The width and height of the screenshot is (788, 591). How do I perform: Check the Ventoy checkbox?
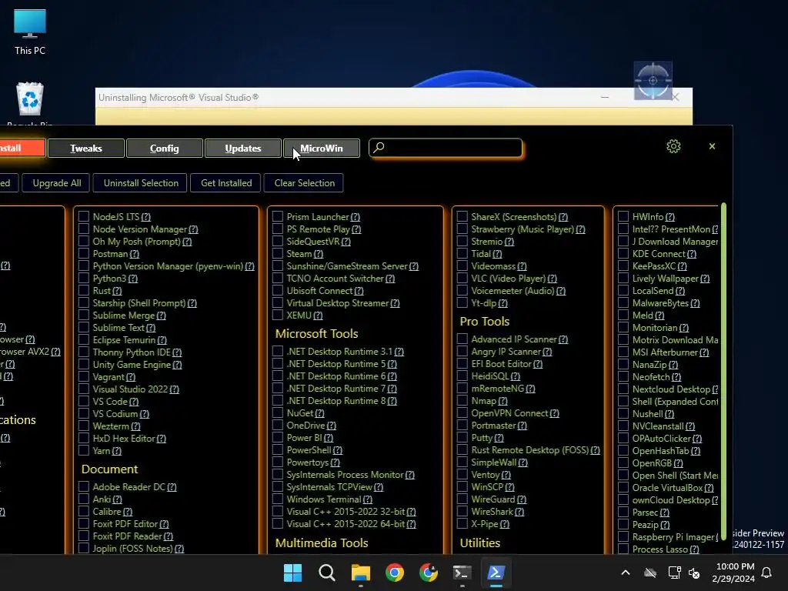pyautogui.click(x=462, y=474)
